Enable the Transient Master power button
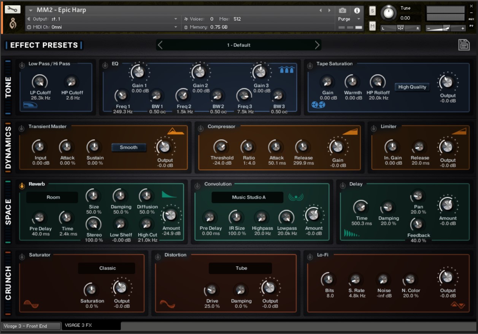478x334 pixels. 22,128
